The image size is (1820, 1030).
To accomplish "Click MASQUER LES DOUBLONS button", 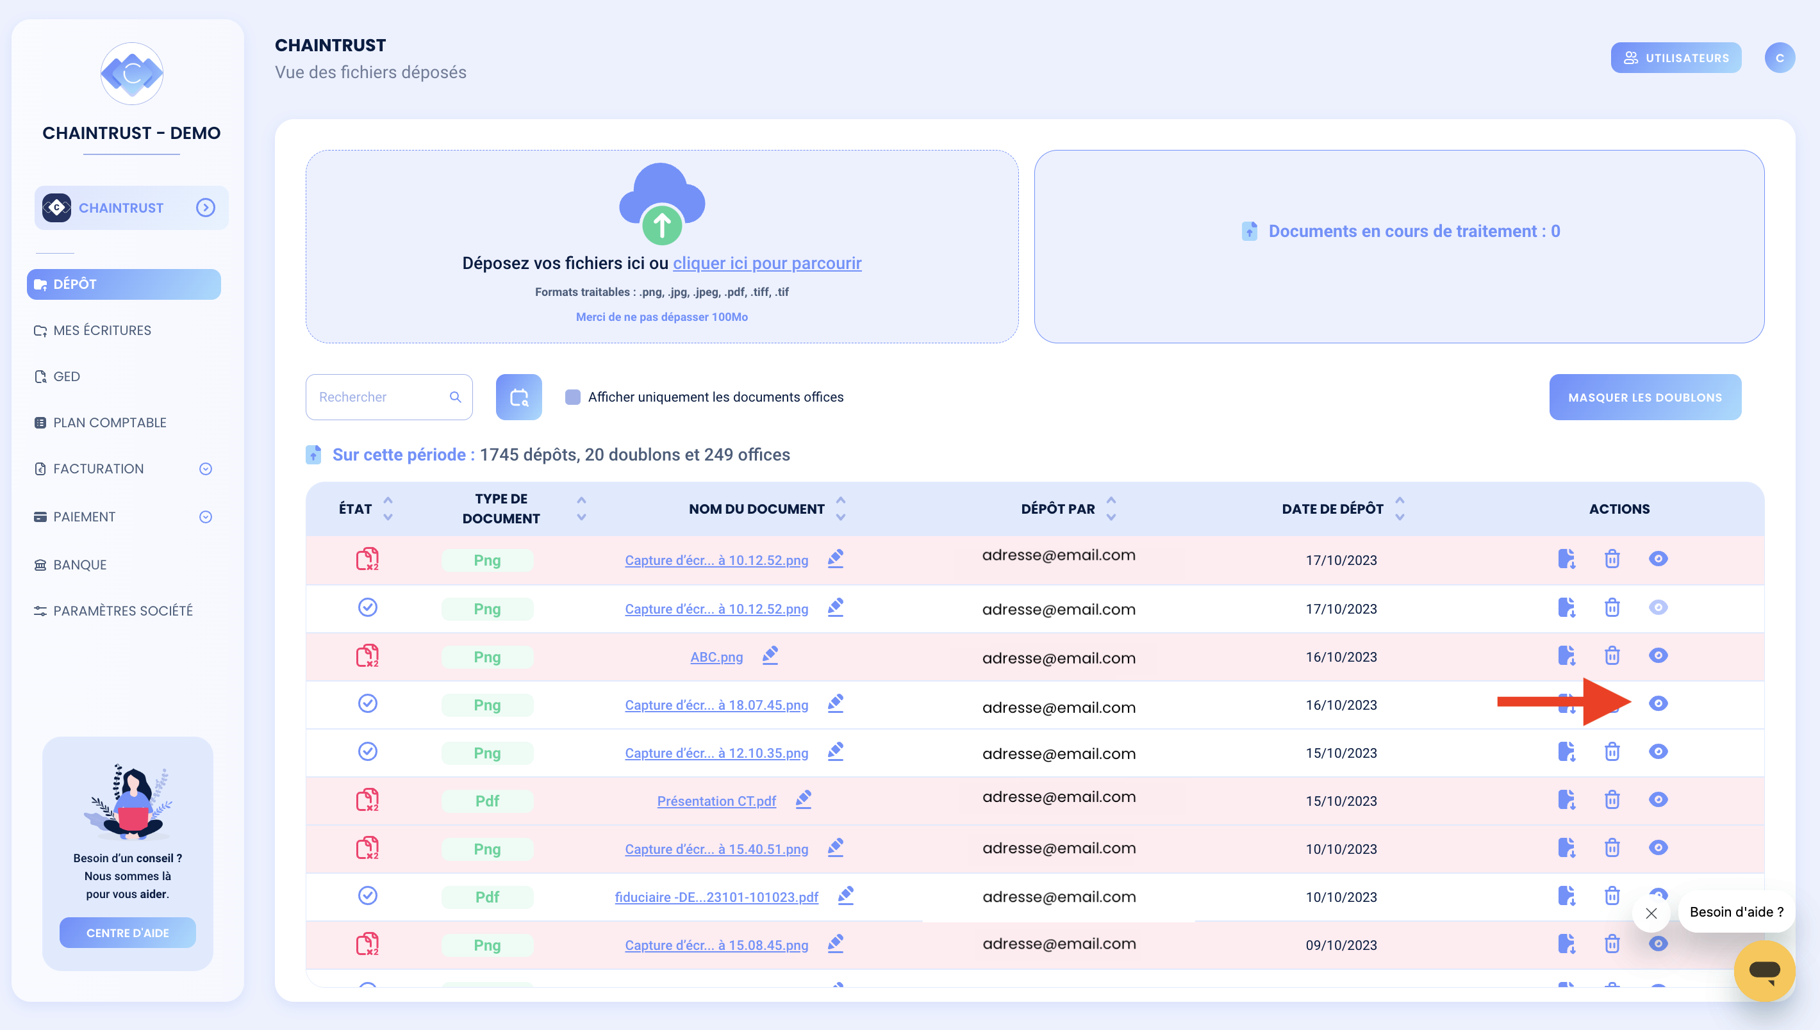I will point(1645,397).
